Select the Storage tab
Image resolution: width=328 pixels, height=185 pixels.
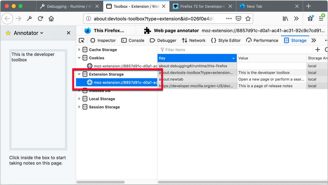(295, 40)
